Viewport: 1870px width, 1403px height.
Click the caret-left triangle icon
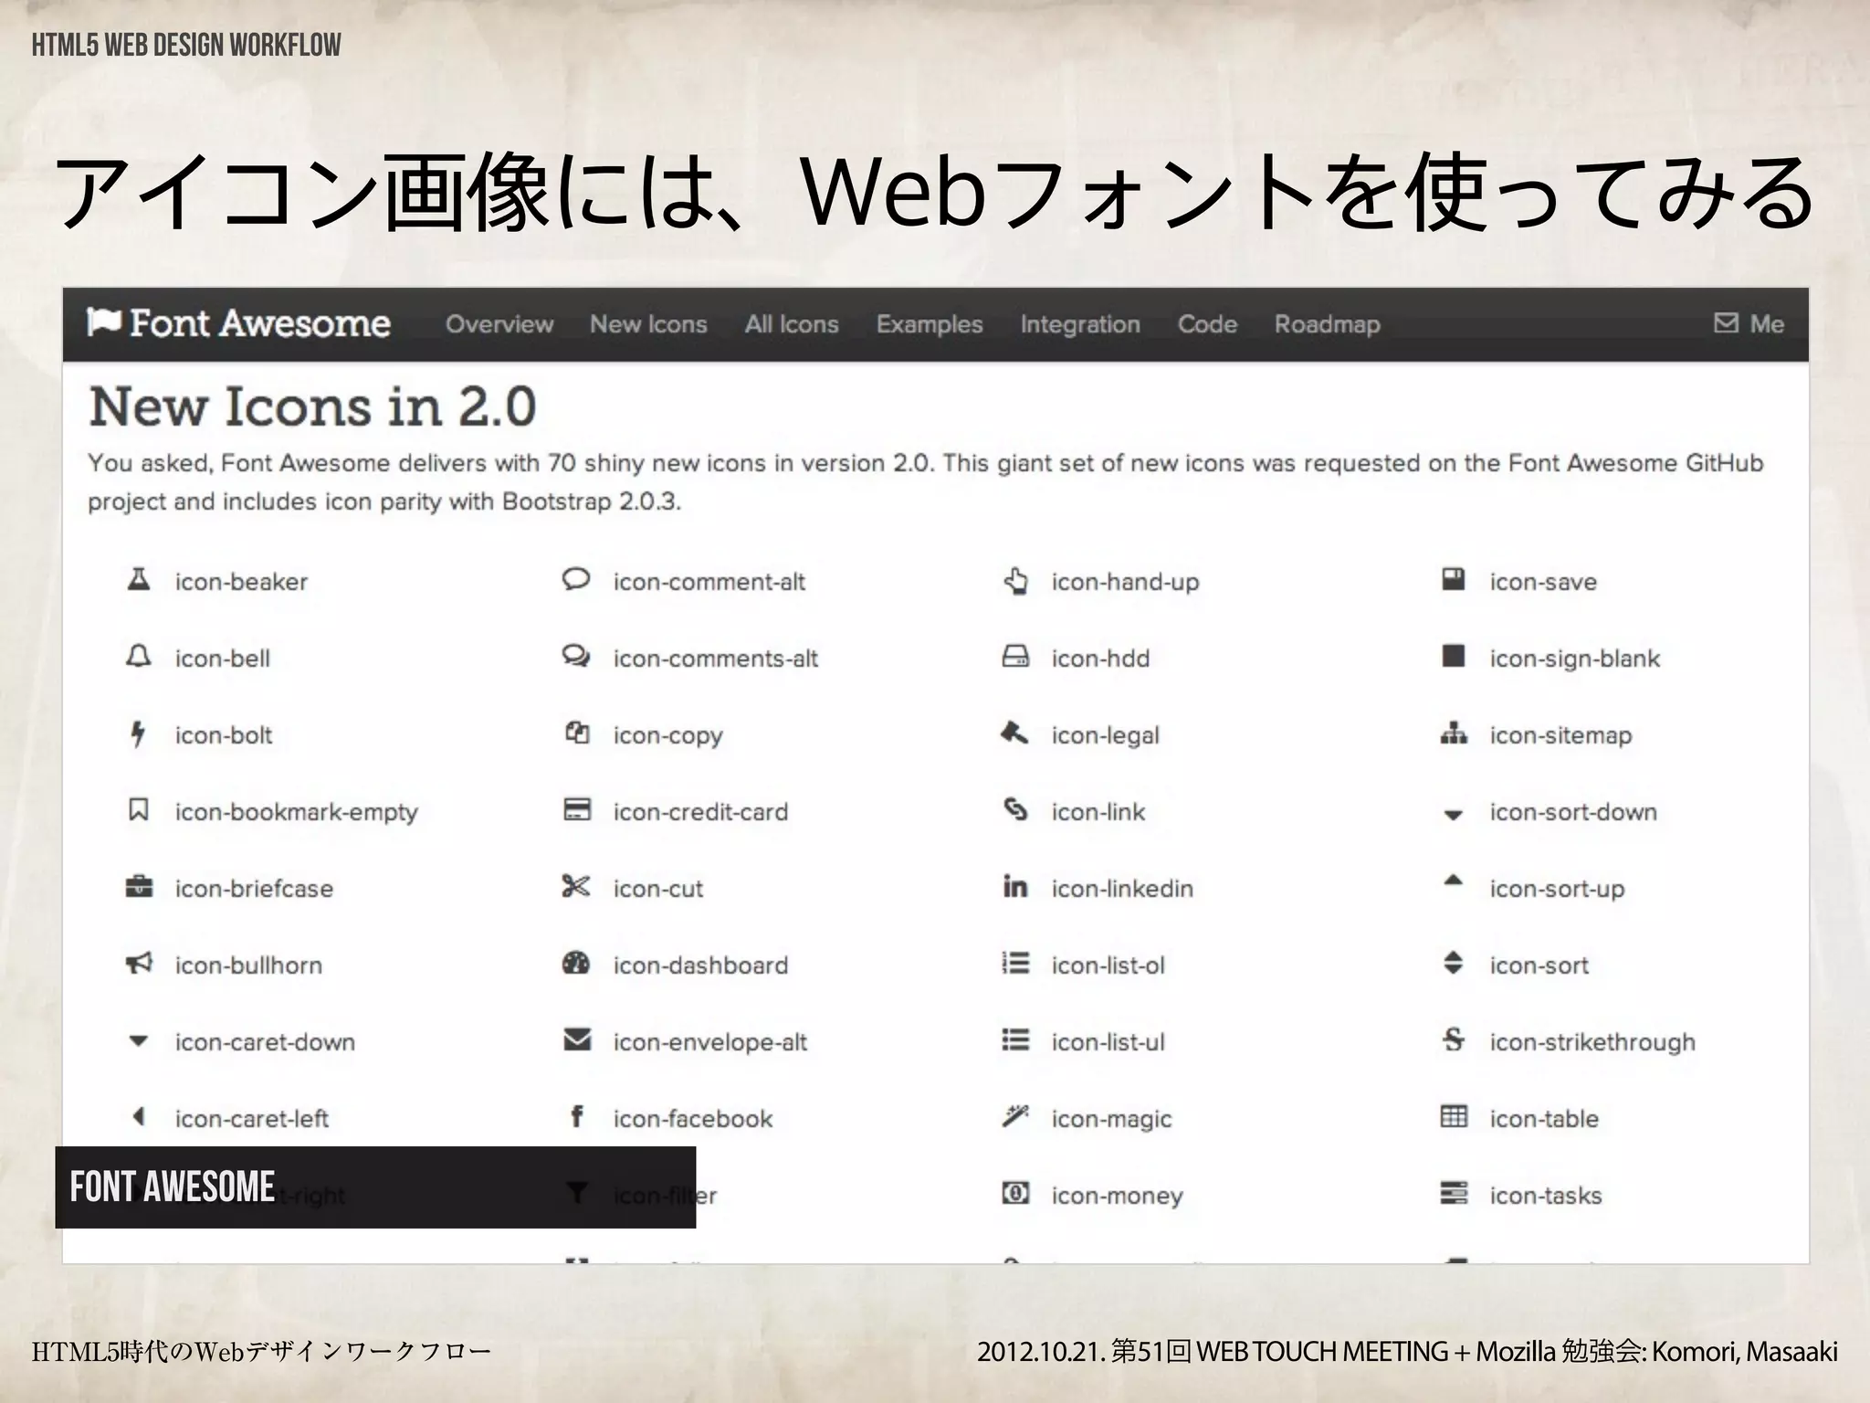click(139, 1116)
